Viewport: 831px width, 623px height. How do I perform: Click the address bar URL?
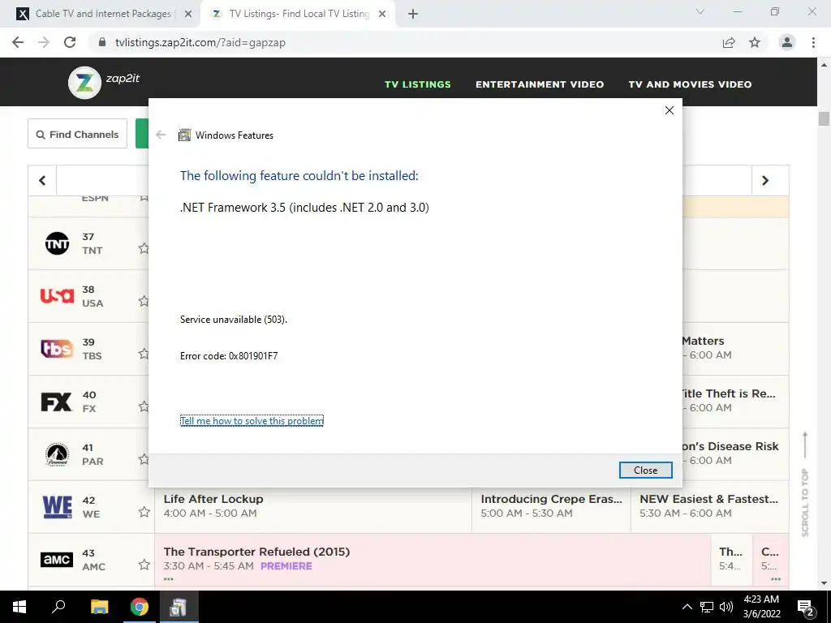coord(200,42)
